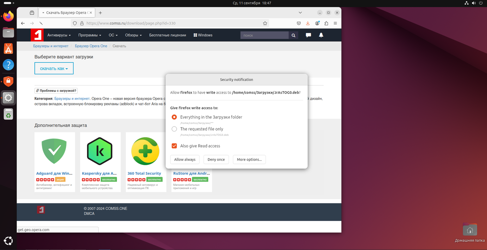Viewport: 487px width, 250px height.
Task: Click the "More options..." button
Action: tap(249, 160)
